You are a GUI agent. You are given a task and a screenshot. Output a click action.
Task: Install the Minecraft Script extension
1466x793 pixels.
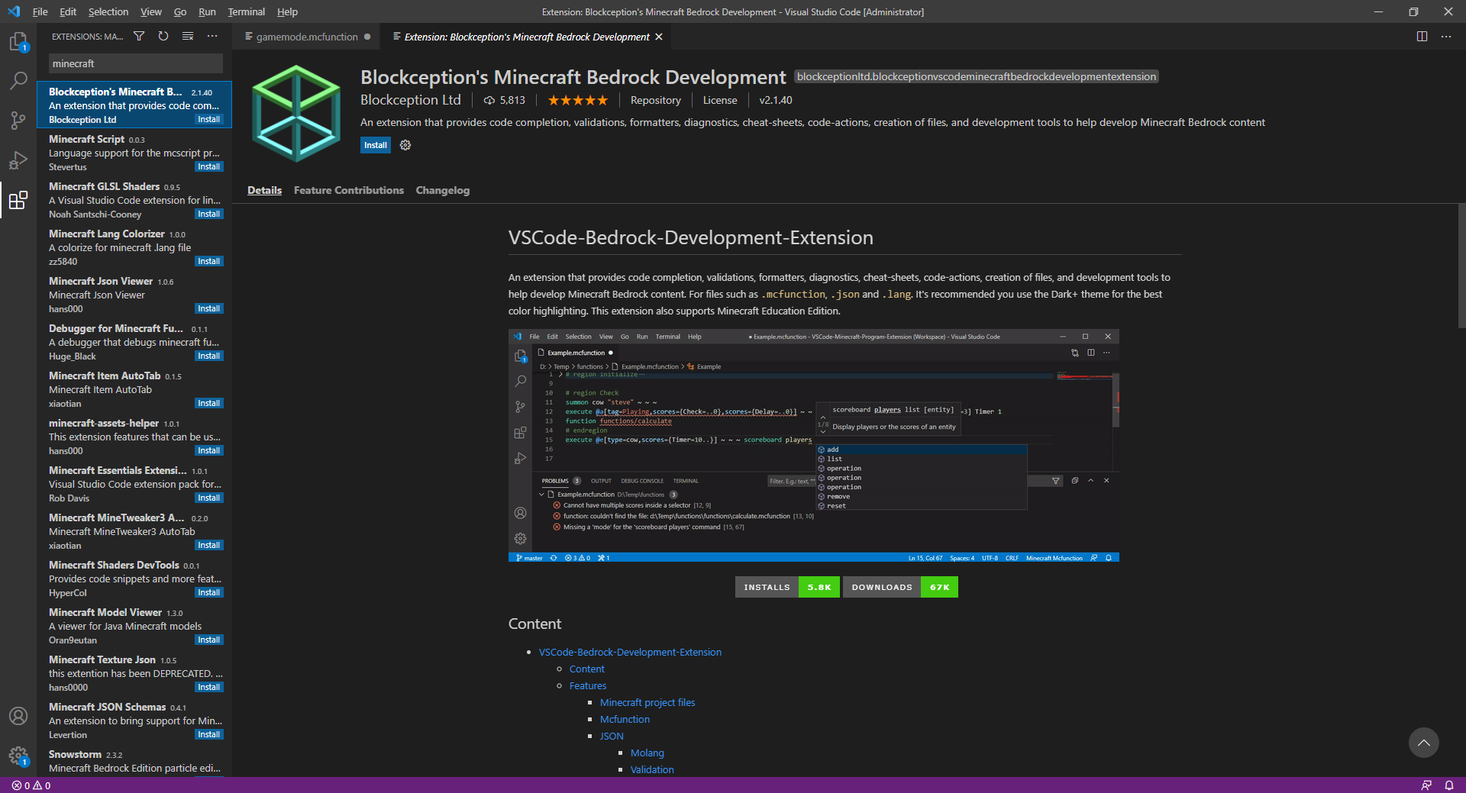209,167
